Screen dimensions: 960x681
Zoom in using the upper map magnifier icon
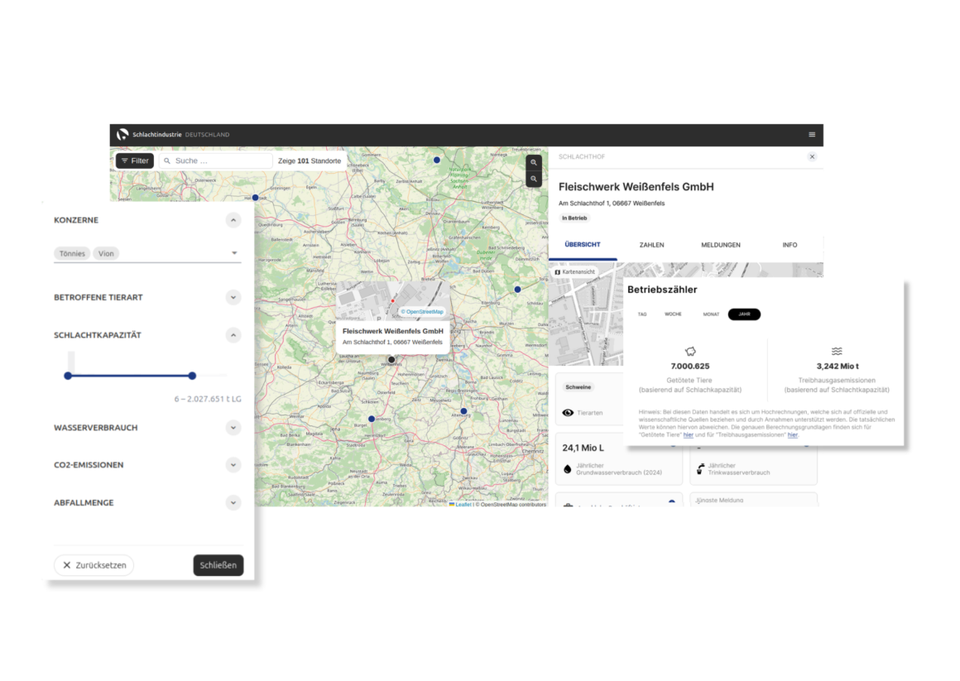point(533,162)
